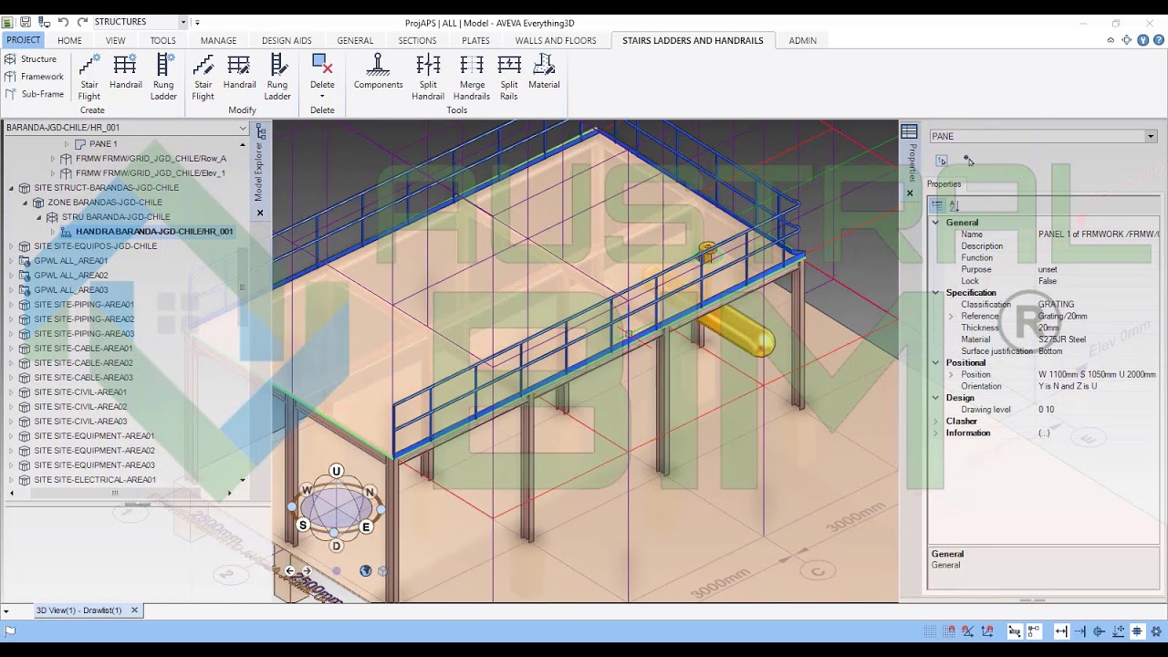The image size is (1168, 657).
Task: Open the Delete dropdown arrow
Action: point(322,97)
